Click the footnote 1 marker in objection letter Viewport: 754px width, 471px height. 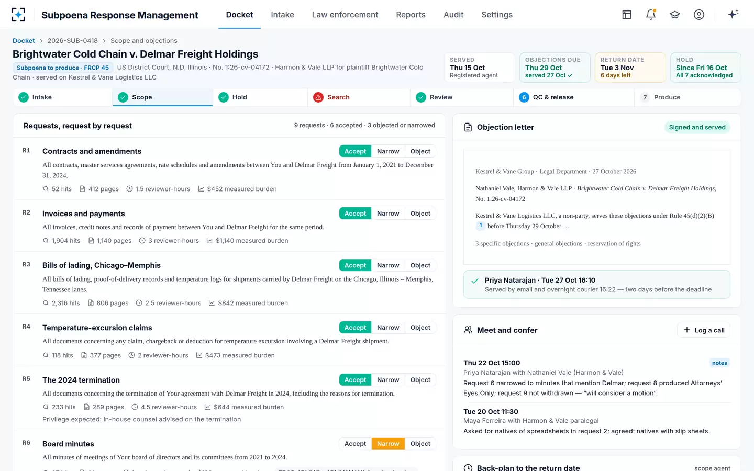(x=481, y=226)
